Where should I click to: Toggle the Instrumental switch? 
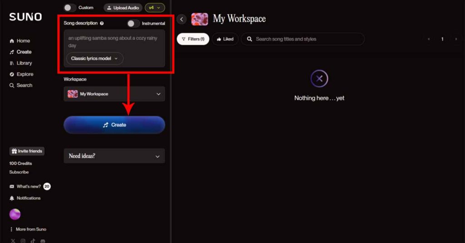point(133,24)
